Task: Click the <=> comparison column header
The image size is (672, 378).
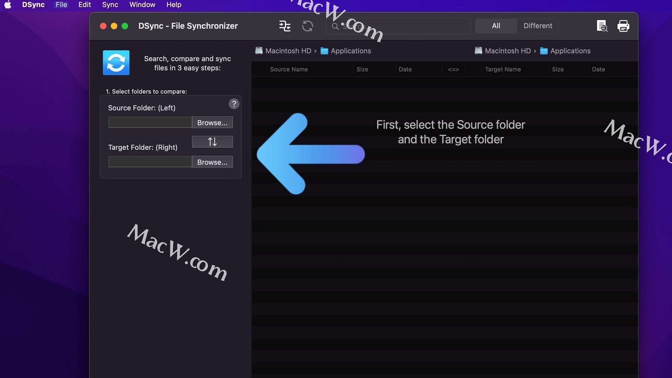Action: tap(453, 69)
